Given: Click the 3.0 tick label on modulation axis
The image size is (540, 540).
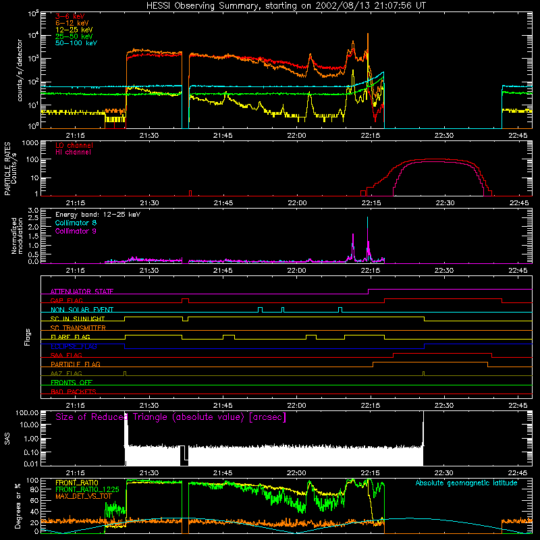Looking at the screenshot, I should [x=33, y=210].
